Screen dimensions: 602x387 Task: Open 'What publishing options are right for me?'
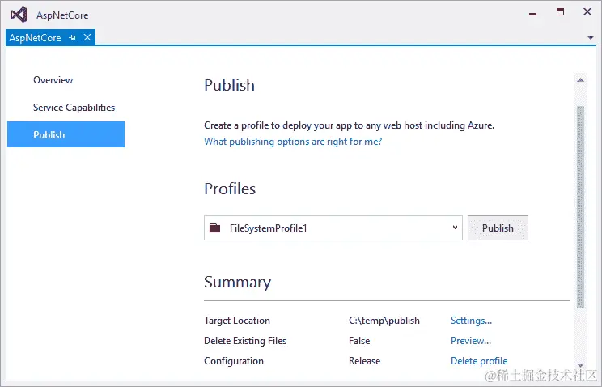pos(293,142)
